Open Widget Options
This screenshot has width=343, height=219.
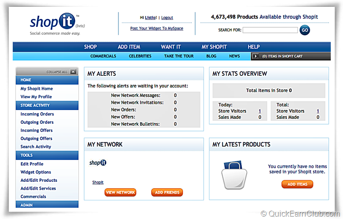[36, 172]
